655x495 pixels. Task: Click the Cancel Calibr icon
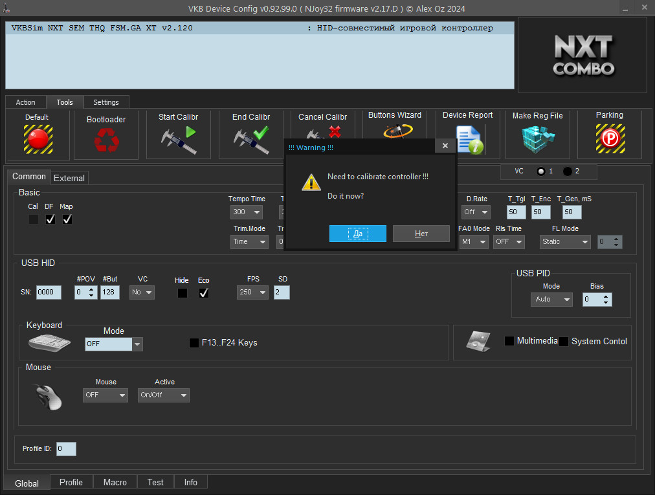pyautogui.click(x=324, y=132)
